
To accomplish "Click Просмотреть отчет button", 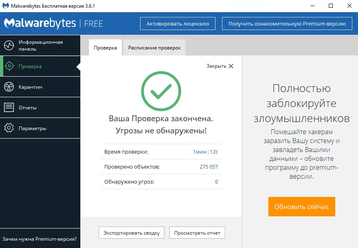I will 197,233.
